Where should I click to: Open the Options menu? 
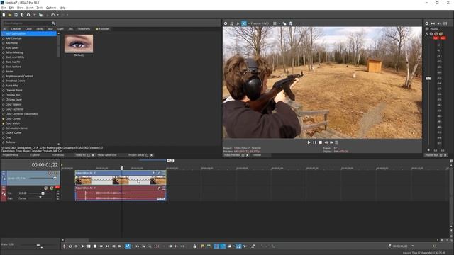point(51,8)
